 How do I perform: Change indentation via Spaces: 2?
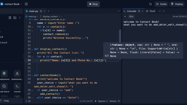pyautogui.click(x=103, y=101)
